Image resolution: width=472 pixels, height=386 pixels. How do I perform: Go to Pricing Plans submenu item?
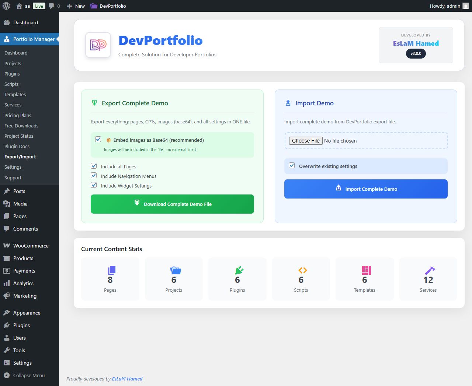point(18,115)
